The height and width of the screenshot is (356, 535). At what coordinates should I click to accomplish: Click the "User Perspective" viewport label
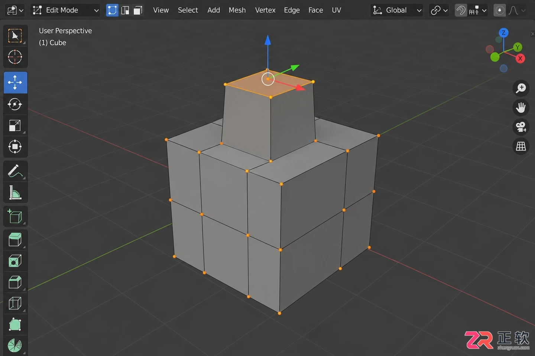pos(65,31)
